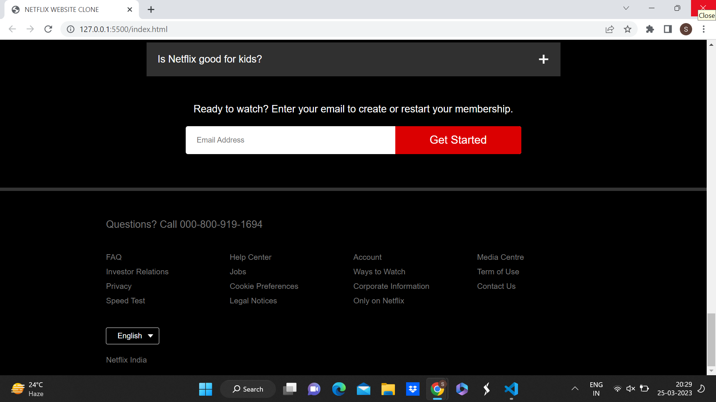
Task: Open the share page icon
Action: click(x=610, y=29)
